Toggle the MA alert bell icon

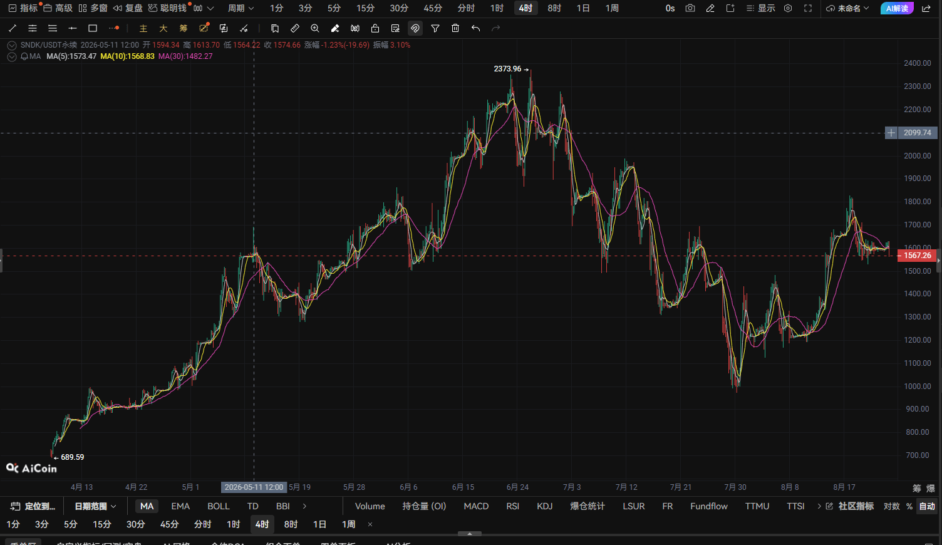point(24,56)
